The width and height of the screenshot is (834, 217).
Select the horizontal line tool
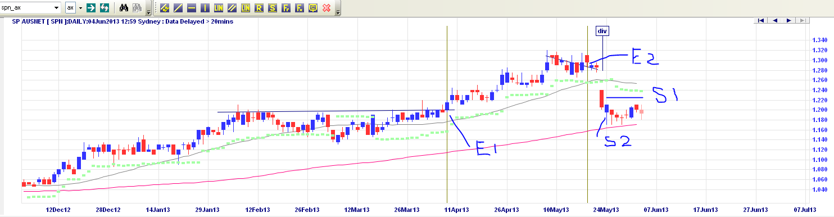point(192,8)
